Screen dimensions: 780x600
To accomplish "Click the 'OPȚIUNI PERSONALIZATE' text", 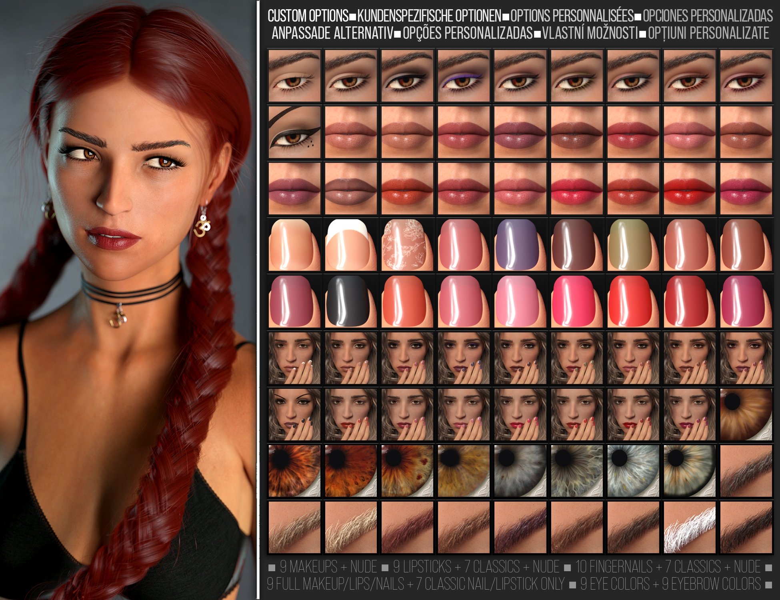I will click(x=708, y=33).
